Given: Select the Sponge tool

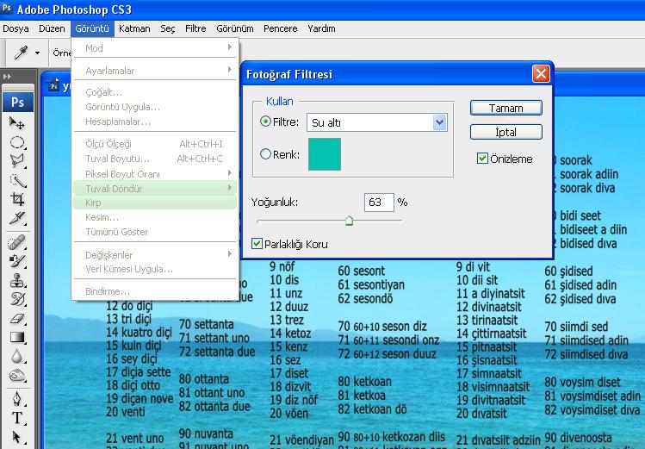Looking at the screenshot, I should (17, 376).
